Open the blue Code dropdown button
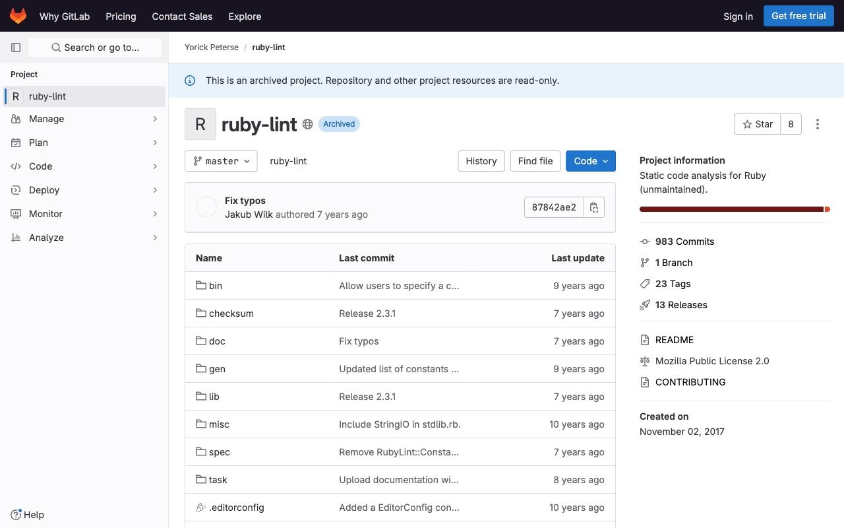Image resolution: width=844 pixels, height=528 pixels. pyautogui.click(x=591, y=161)
